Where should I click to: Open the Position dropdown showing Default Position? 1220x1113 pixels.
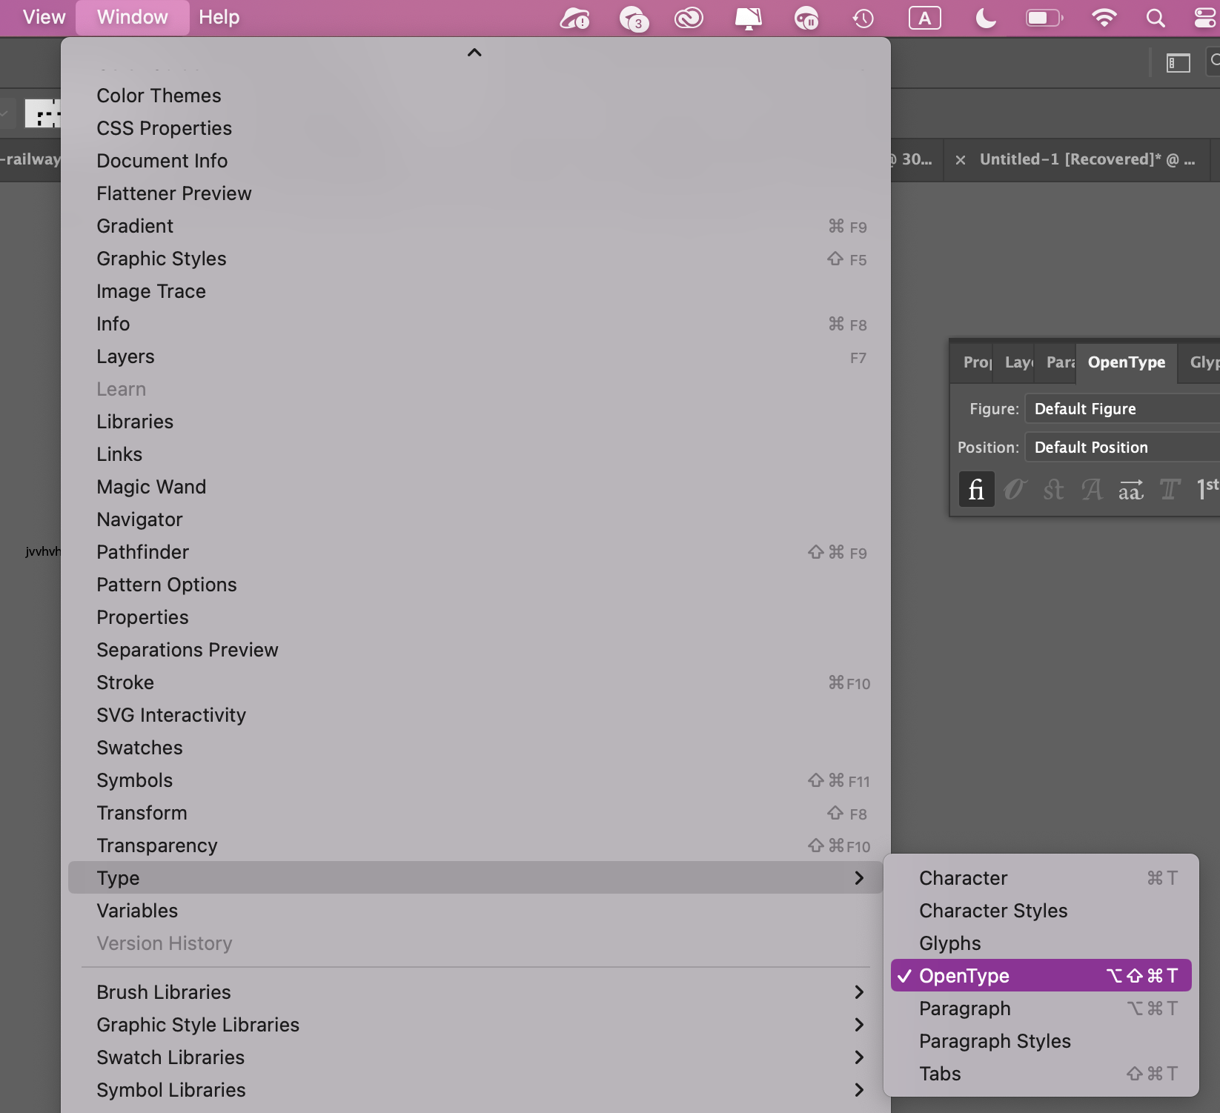pyautogui.click(x=1121, y=447)
